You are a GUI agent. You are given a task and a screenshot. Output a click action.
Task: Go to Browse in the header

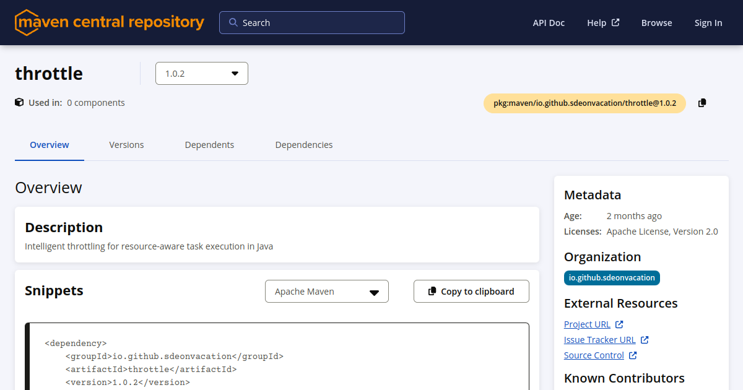(656, 23)
